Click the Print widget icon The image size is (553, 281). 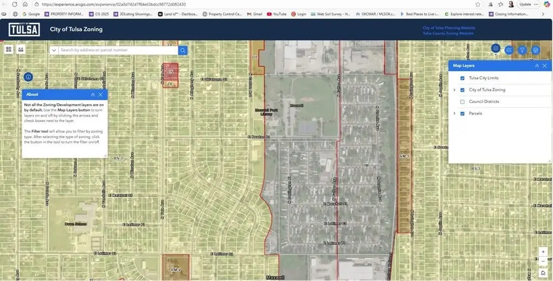point(536,50)
